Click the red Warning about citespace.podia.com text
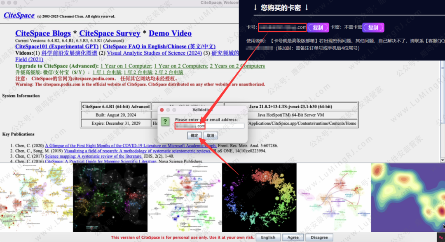Image resolution: width=445 pixels, height=242 pixels. tap(140, 84)
